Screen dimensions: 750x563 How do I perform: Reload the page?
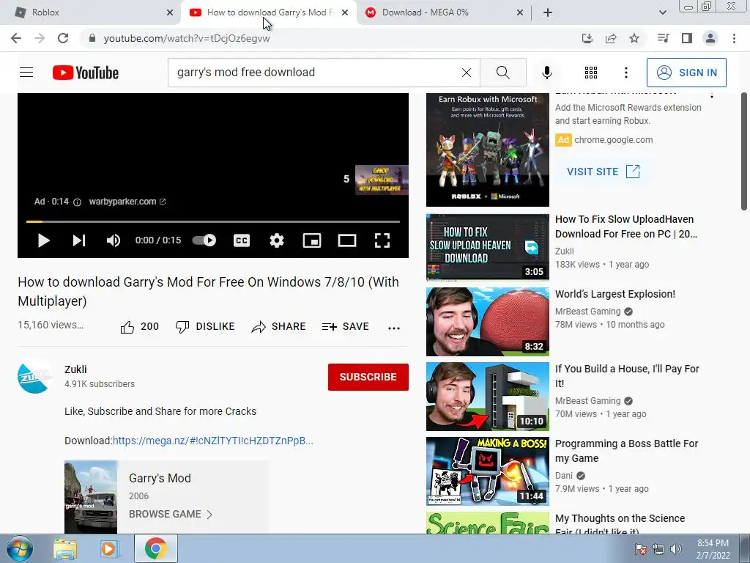[x=63, y=38]
